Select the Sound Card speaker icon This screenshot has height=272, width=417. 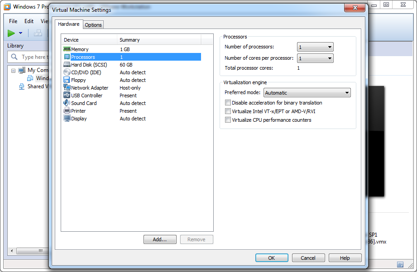coord(67,103)
